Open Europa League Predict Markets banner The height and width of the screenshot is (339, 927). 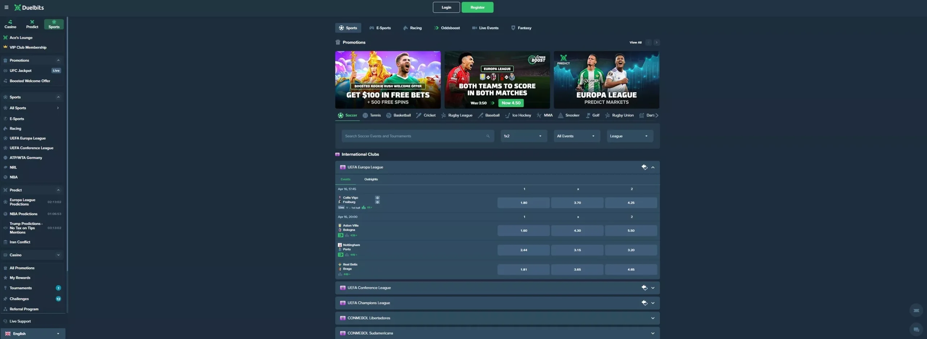coord(607,80)
